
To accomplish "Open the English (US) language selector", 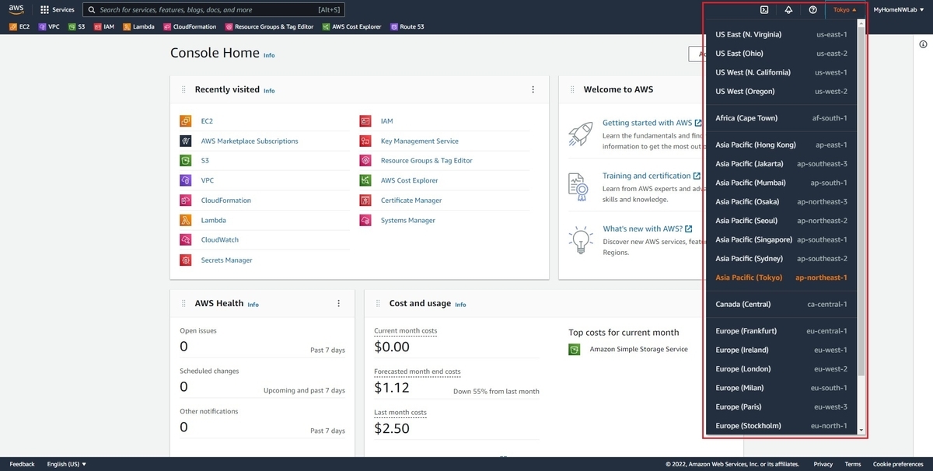I will (66, 464).
